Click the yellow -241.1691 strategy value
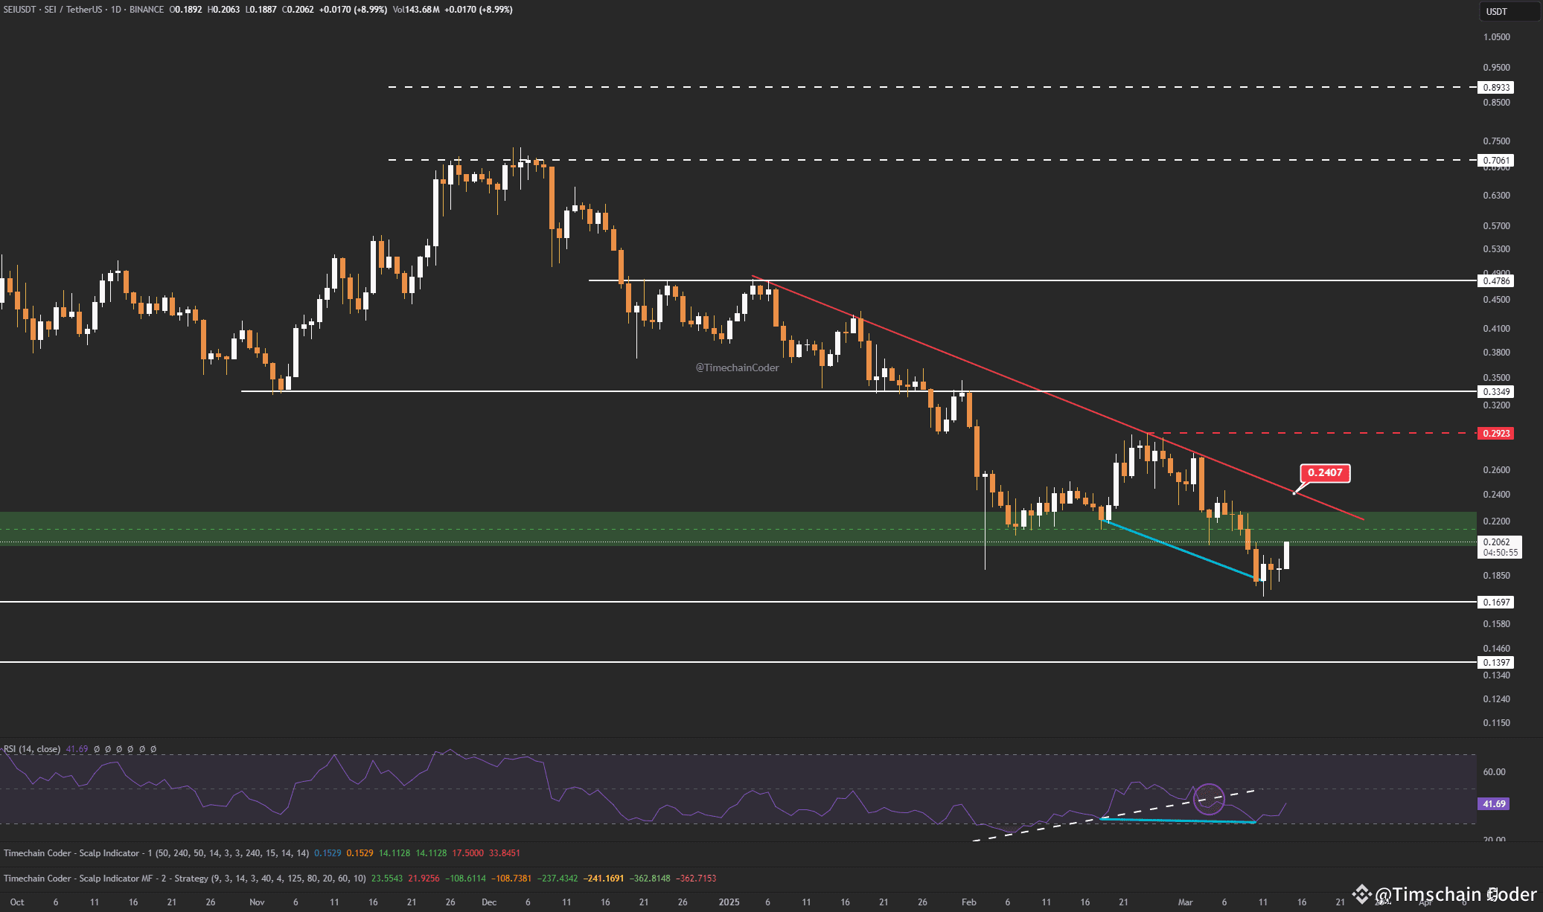The image size is (1543, 912). click(604, 879)
